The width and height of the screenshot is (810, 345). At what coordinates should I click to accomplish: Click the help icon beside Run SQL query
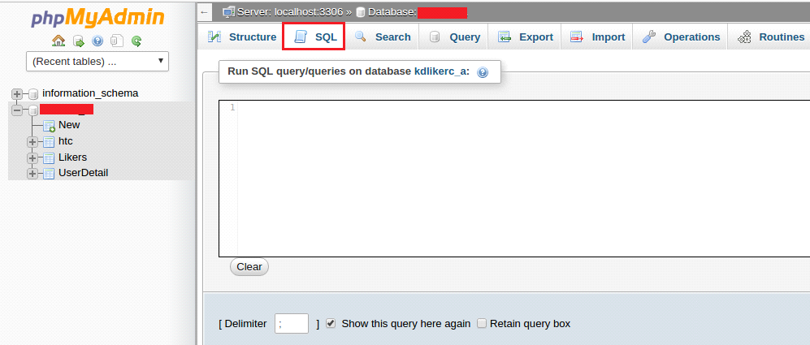[x=483, y=72]
